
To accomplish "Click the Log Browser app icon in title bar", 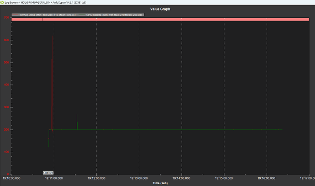I will (2, 2).
